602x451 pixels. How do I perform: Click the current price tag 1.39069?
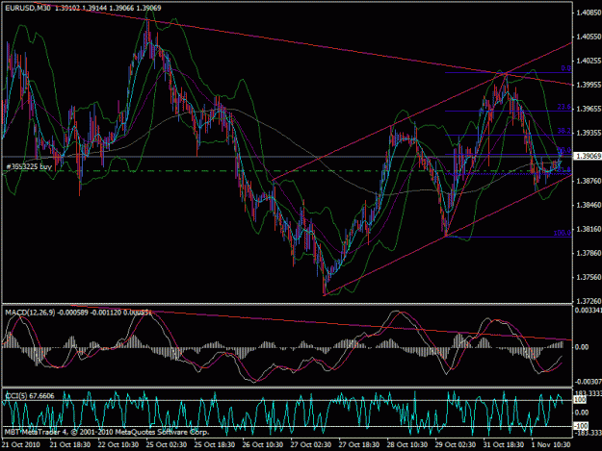(588, 157)
